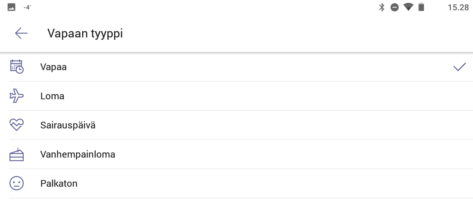Screen dimensions: 473x221
Task: Tap the do-not-disturb status icon
Action: point(394,7)
